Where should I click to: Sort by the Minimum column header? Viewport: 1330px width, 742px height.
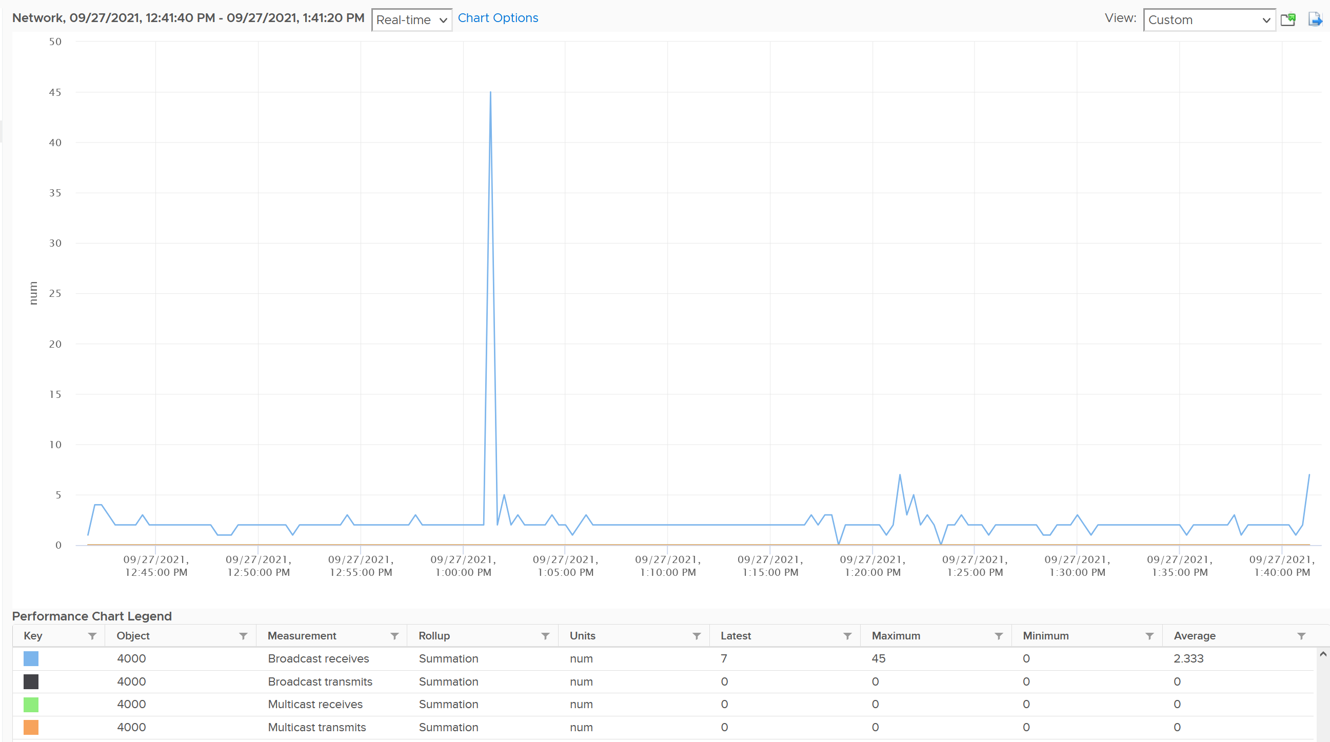tap(1045, 636)
